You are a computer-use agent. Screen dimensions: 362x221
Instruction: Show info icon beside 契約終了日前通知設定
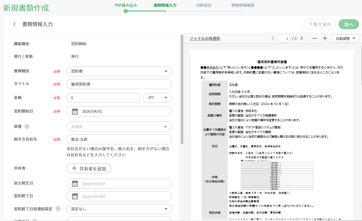[x=58, y=209]
